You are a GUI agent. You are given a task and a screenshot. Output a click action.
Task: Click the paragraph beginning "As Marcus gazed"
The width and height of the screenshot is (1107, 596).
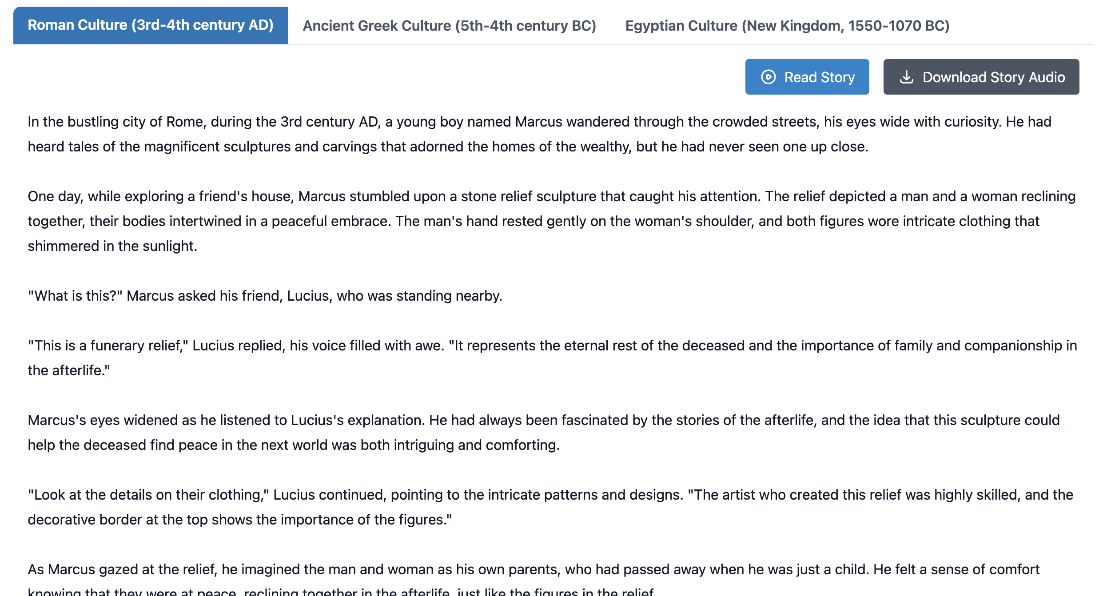[x=534, y=580]
